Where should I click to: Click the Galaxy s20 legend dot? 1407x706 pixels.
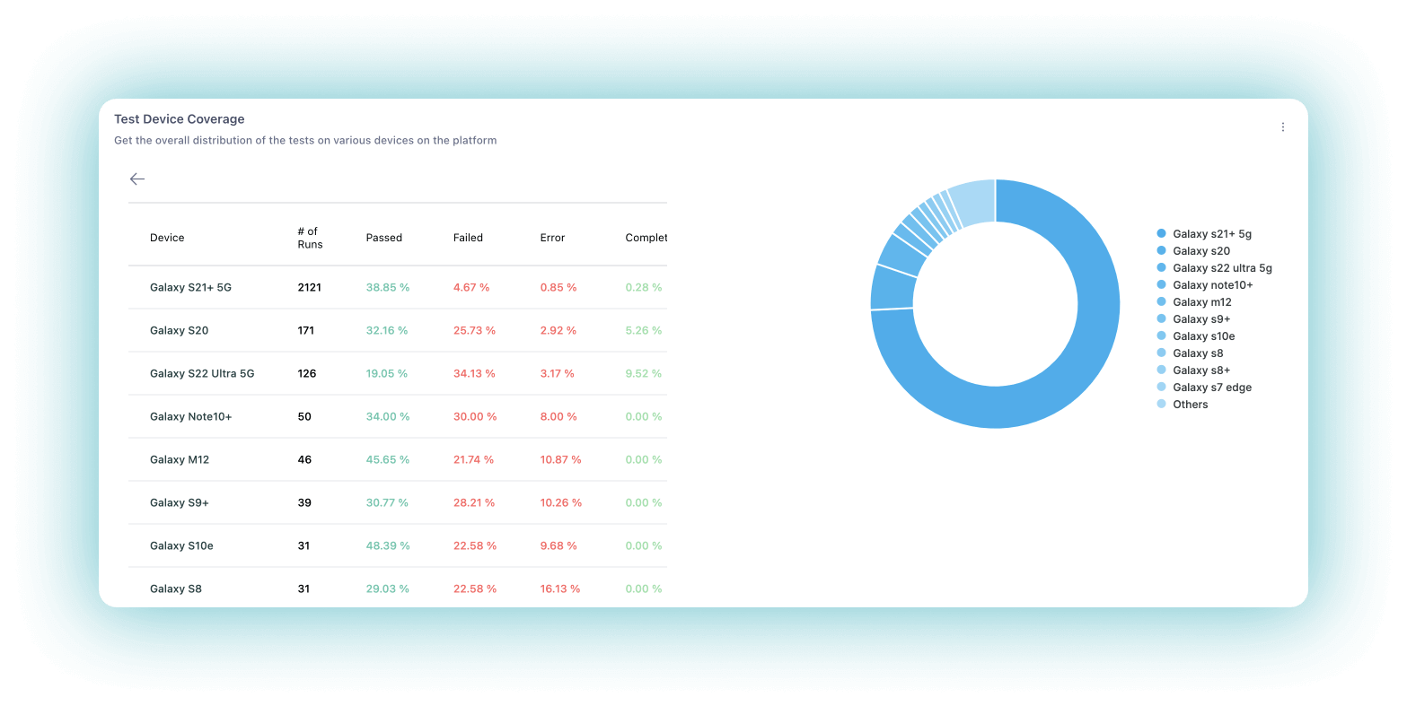[1161, 251]
